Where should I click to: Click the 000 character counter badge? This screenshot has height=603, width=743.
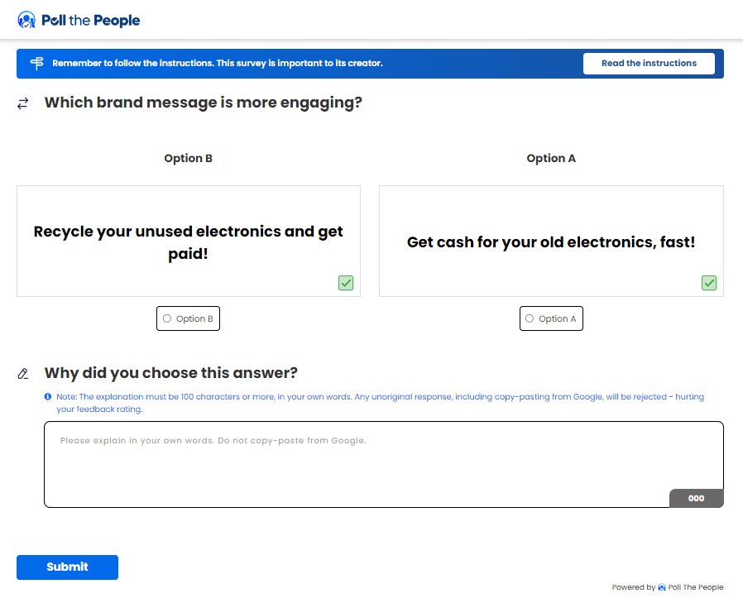pyautogui.click(x=696, y=498)
